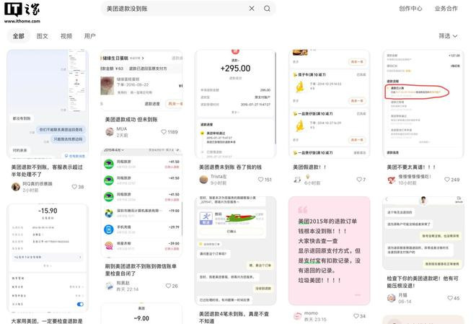Open thumbnail showing -15.90 payment
Screen dimensions: 476x324
coord(48,258)
